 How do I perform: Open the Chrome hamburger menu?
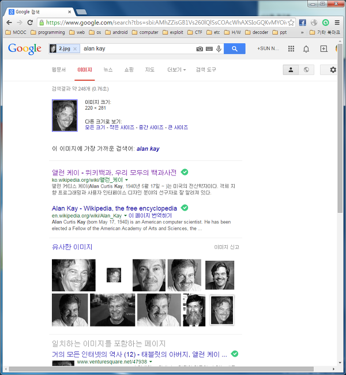pos(337,22)
